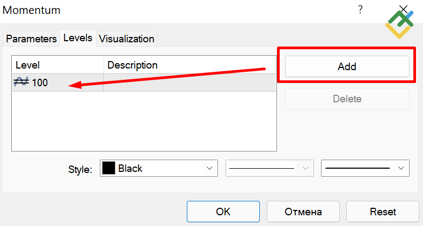Switch to the Parameters tab
423x226 pixels.
coord(31,39)
